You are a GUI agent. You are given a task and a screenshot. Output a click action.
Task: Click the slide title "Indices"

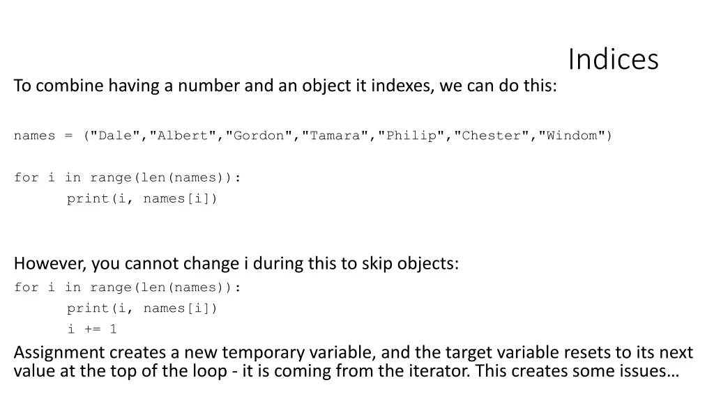click(x=613, y=60)
